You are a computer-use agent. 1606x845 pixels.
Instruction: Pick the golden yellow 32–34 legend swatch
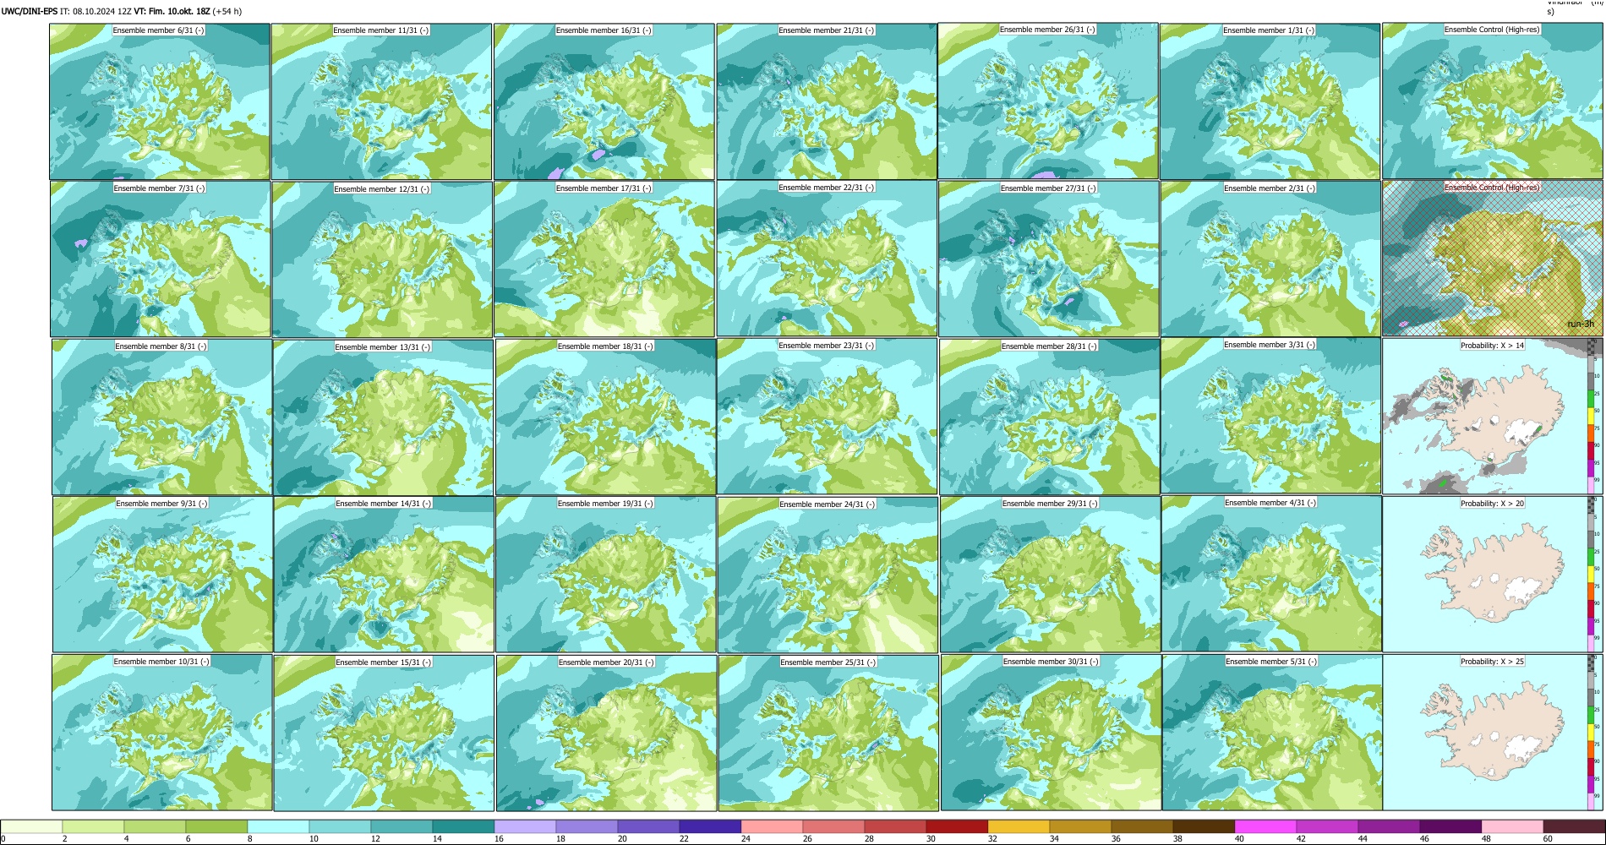(1019, 826)
